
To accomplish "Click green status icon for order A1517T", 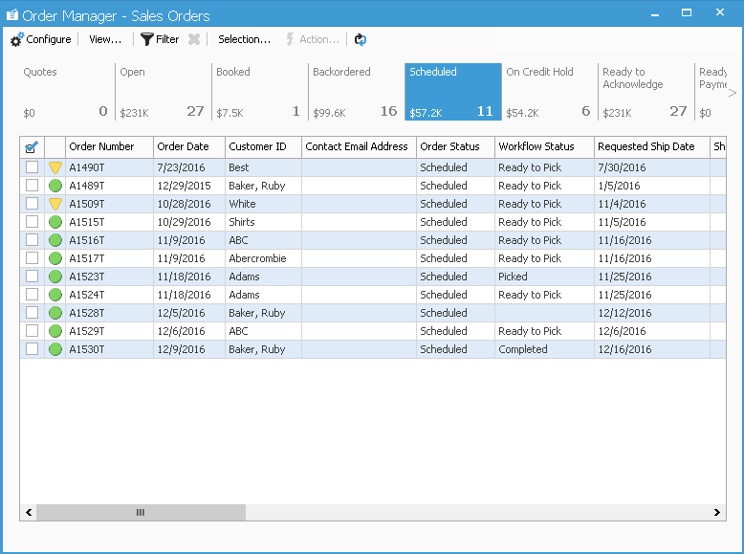I will [55, 258].
